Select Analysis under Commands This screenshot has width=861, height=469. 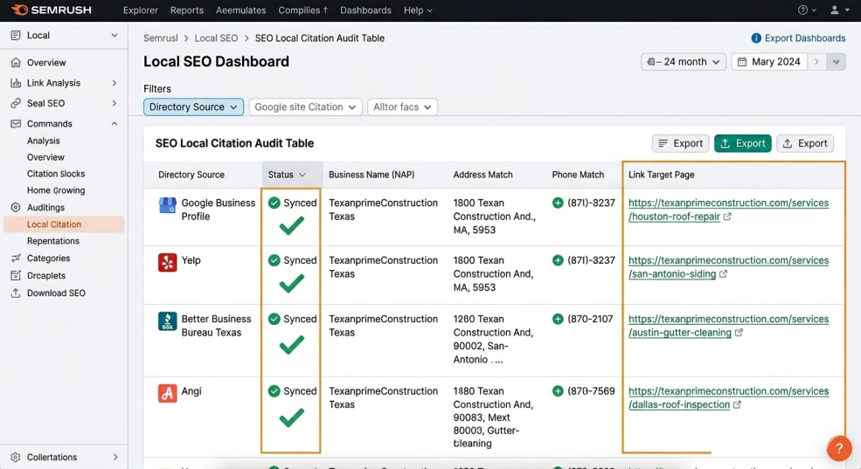(44, 141)
